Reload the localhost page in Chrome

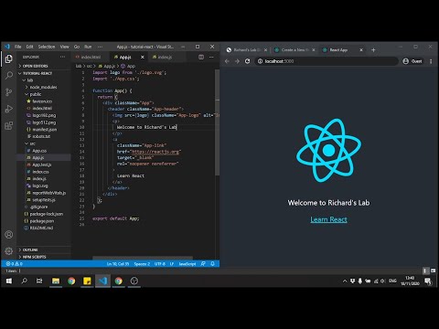[x=248, y=61]
